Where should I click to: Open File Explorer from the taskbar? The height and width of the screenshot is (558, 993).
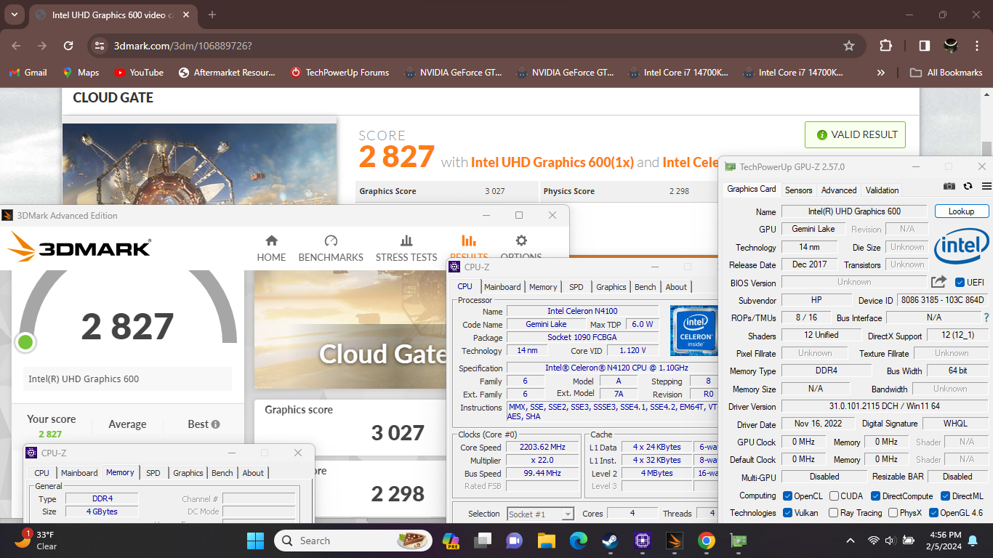coord(547,541)
